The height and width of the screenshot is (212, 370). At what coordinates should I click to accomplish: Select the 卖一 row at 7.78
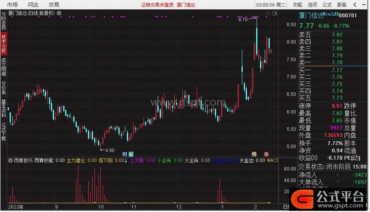coord(333,63)
